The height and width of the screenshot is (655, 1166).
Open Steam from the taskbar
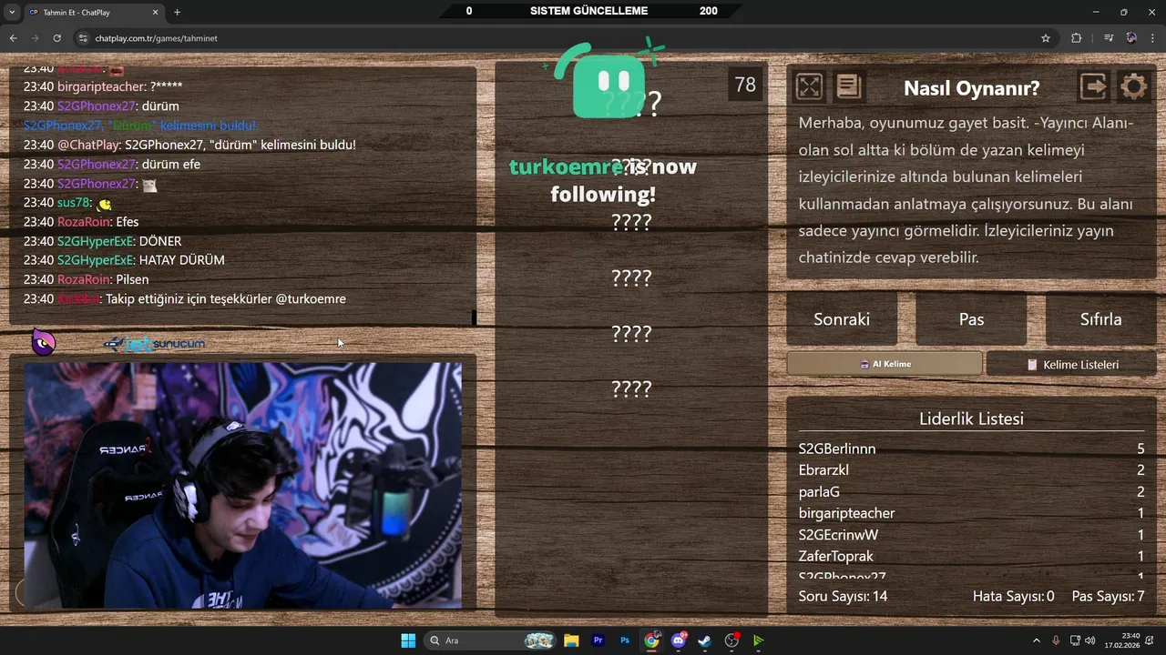tap(705, 640)
